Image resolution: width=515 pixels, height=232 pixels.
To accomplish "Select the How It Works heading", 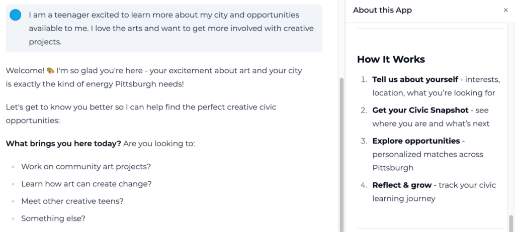I will pyautogui.click(x=391, y=59).
